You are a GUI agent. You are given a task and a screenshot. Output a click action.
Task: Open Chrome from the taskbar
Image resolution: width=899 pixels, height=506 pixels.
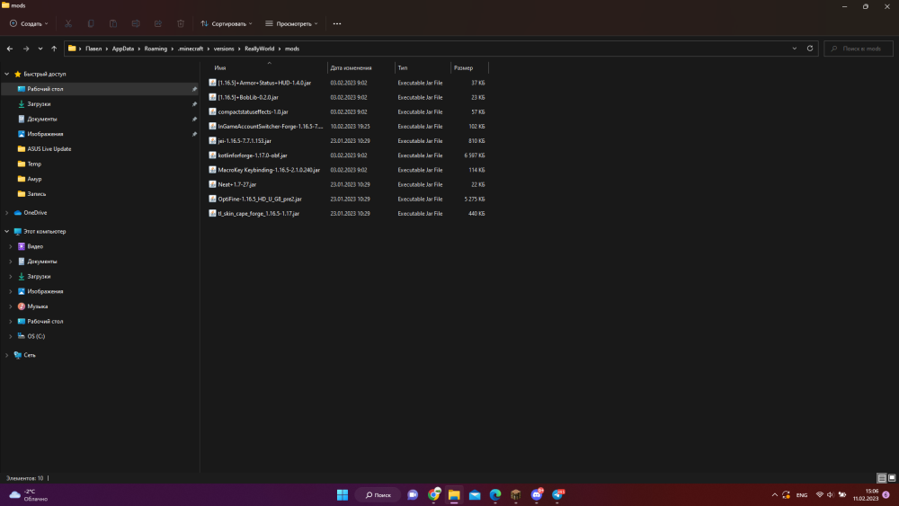[434, 494]
